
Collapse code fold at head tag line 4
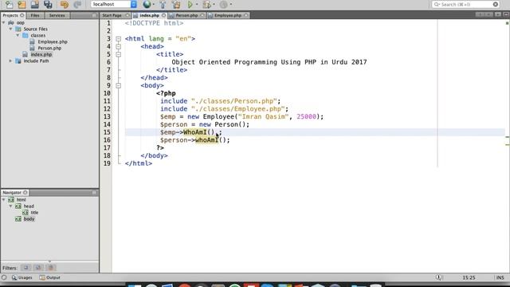click(119, 46)
